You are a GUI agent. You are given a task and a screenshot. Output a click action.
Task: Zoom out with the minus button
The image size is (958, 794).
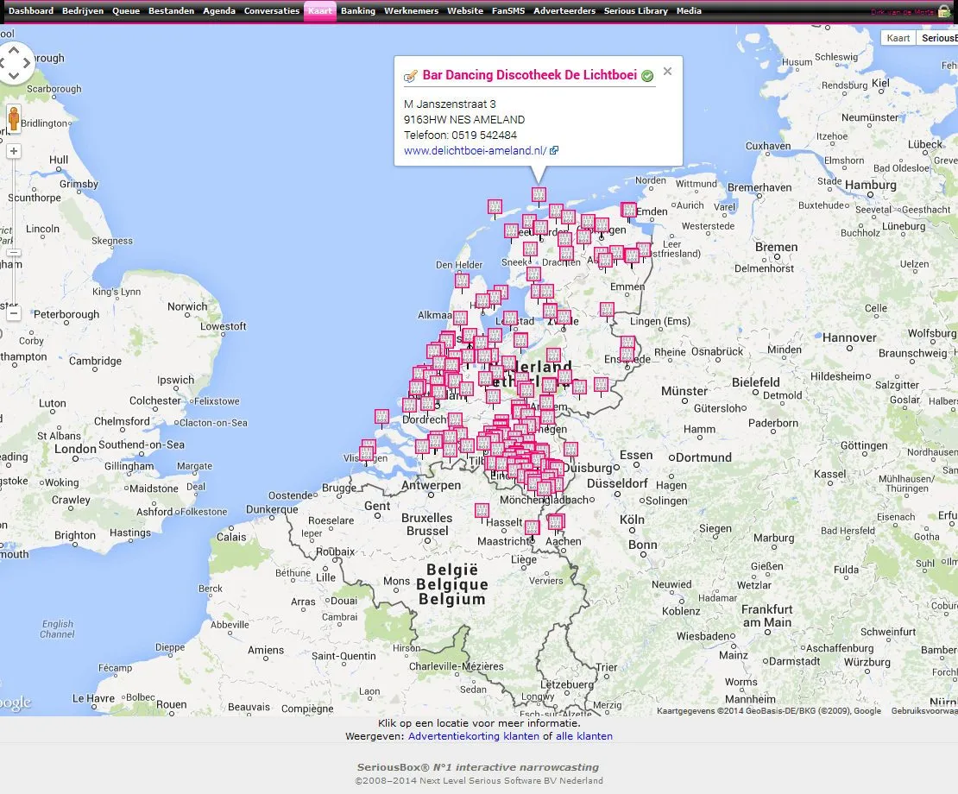pyautogui.click(x=14, y=313)
